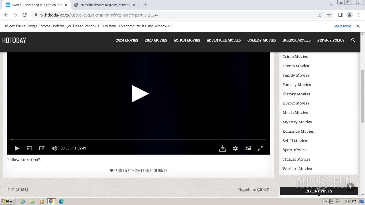Open Thriller Movies category link
Image resolution: width=365 pixels, height=205 pixels.
click(x=297, y=159)
